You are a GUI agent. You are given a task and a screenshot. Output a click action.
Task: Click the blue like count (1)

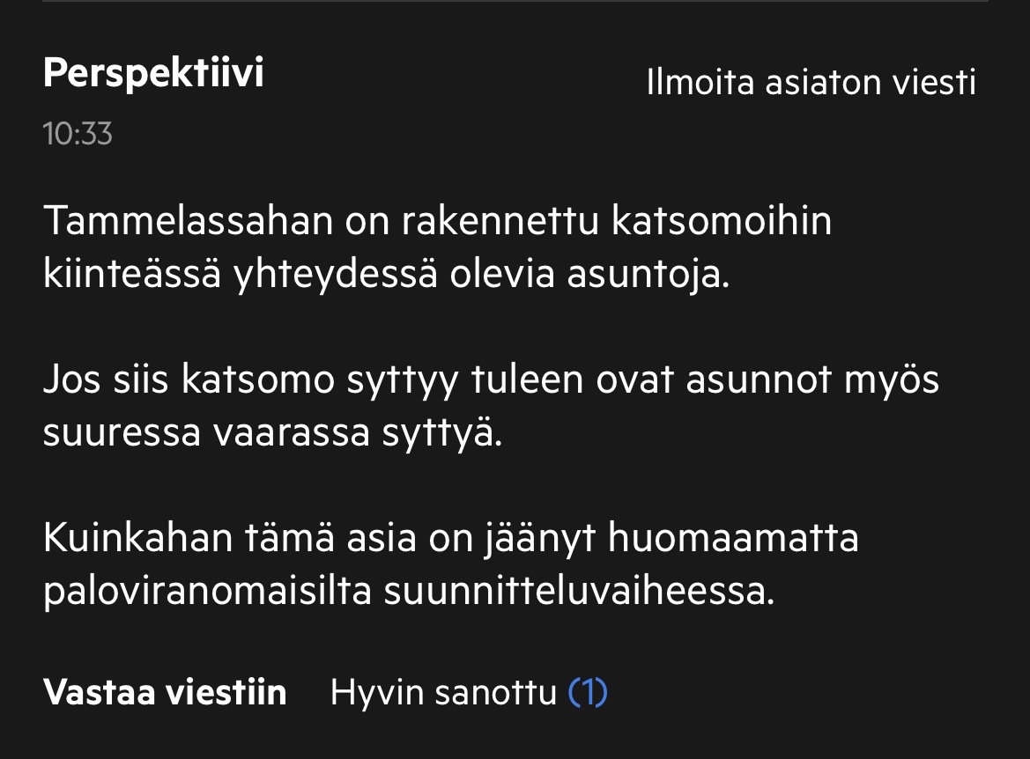click(589, 693)
